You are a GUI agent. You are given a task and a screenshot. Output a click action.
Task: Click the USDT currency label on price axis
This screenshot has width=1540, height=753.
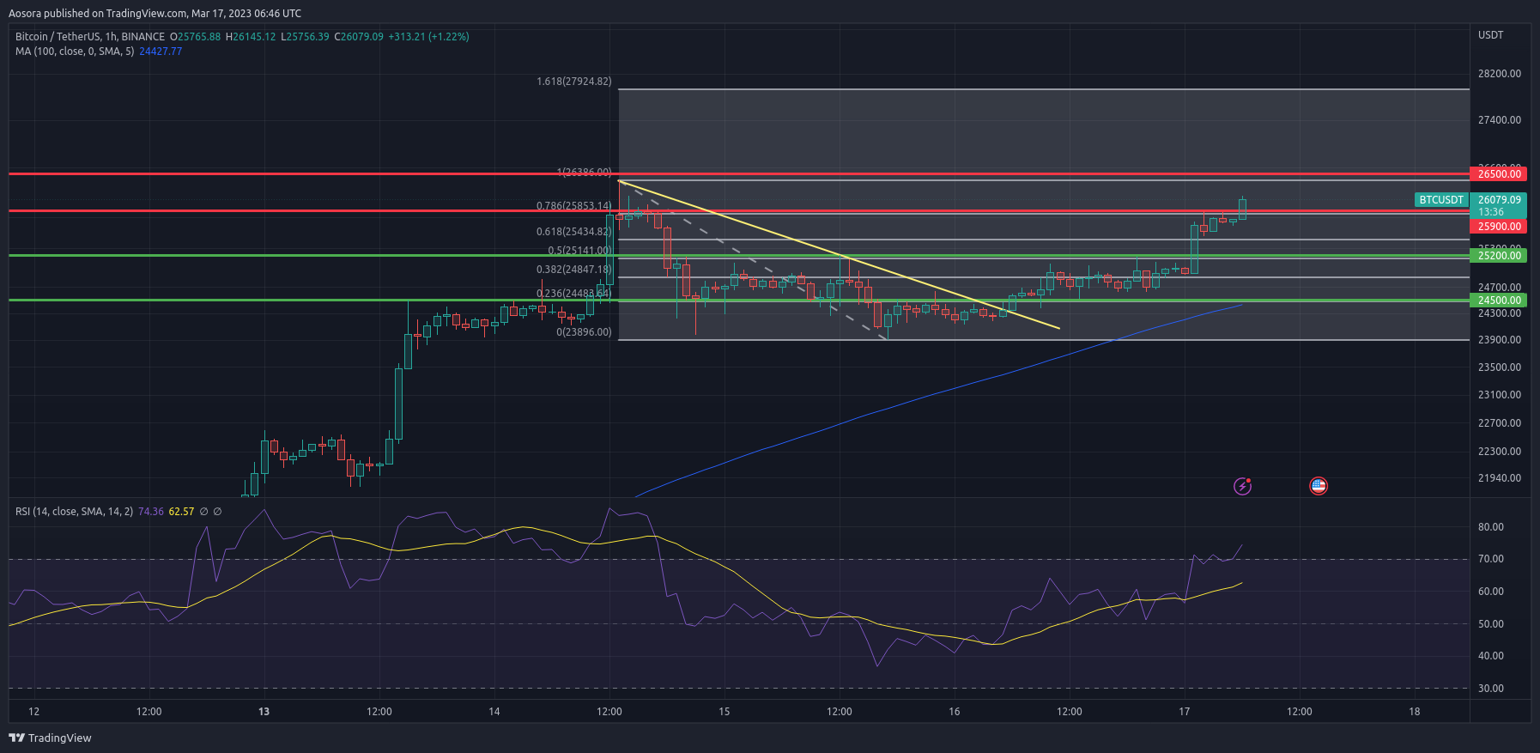(x=1490, y=35)
